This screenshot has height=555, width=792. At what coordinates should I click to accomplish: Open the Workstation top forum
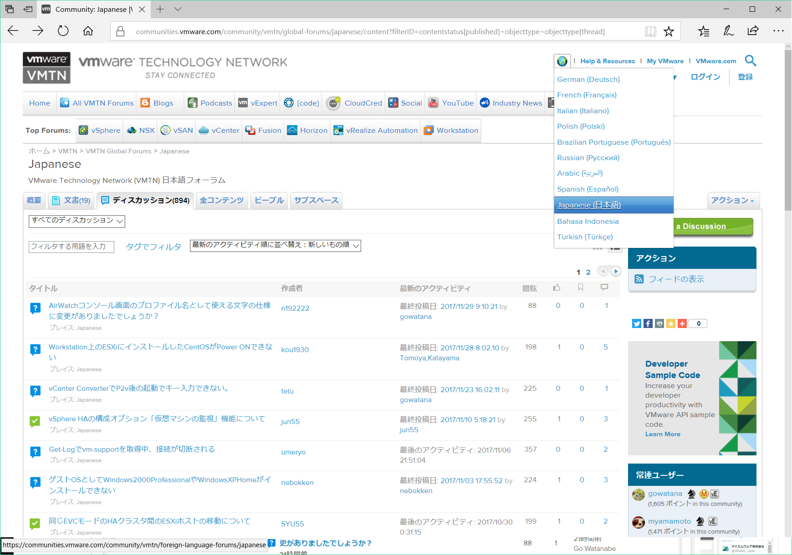(x=451, y=130)
